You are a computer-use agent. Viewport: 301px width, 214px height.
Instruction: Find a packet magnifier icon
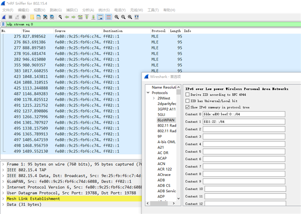(x=60, y=17)
